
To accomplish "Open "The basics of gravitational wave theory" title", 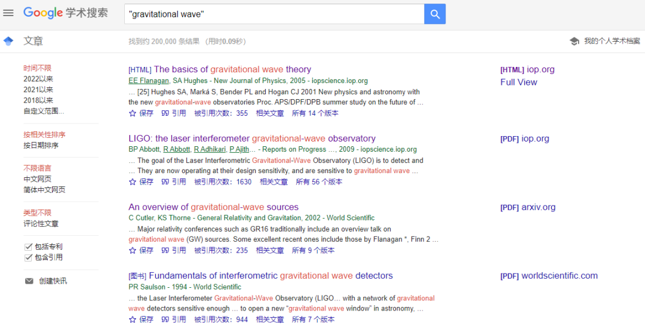I will coord(232,69).
